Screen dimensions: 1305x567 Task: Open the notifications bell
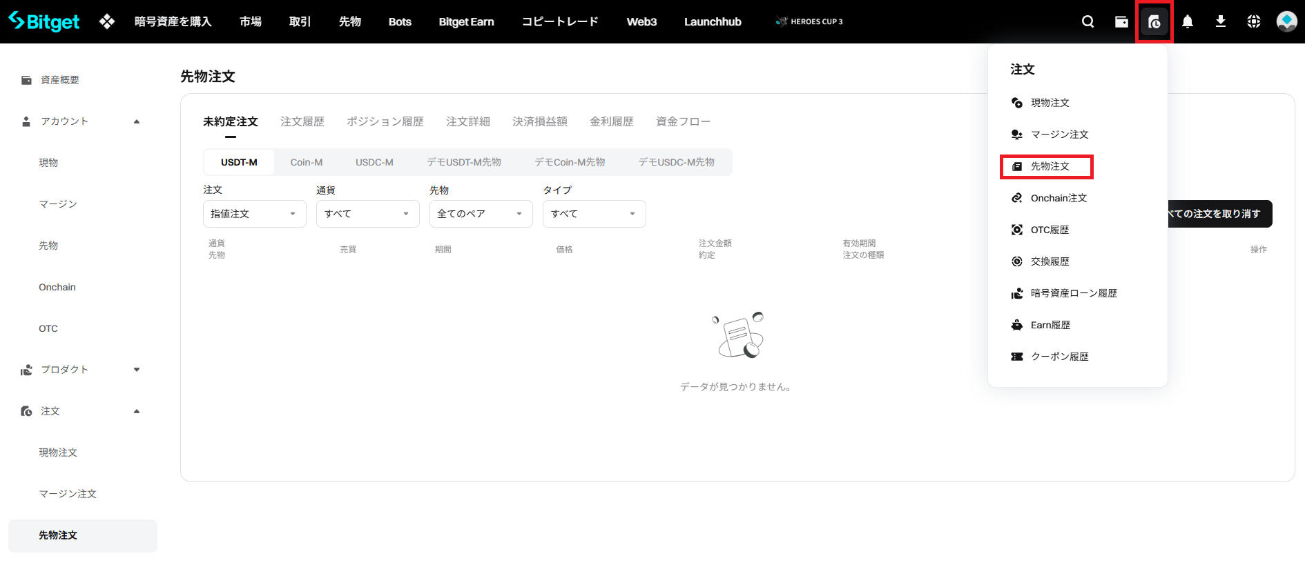tap(1188, 21)
